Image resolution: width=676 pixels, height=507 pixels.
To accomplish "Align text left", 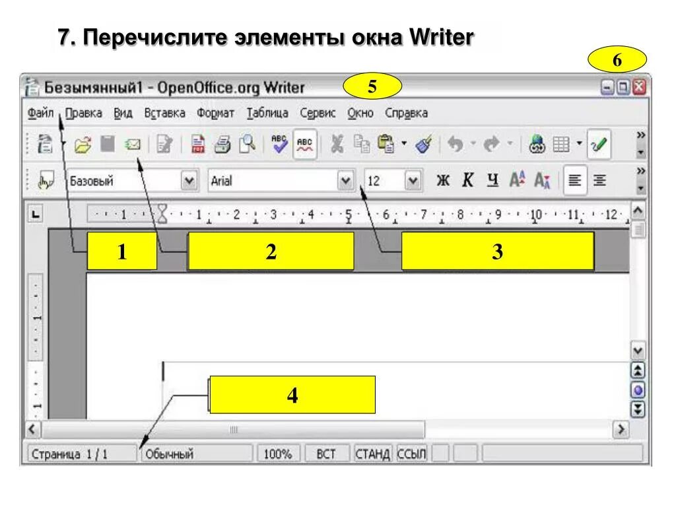I will 575,180.
